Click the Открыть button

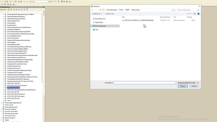point(183,86)
